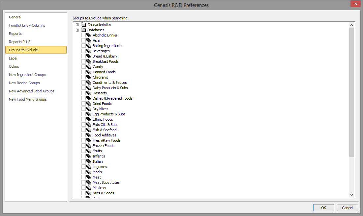Expand the Characteristics tree node
Screen dimensions: 363x216
pos(77,25)
